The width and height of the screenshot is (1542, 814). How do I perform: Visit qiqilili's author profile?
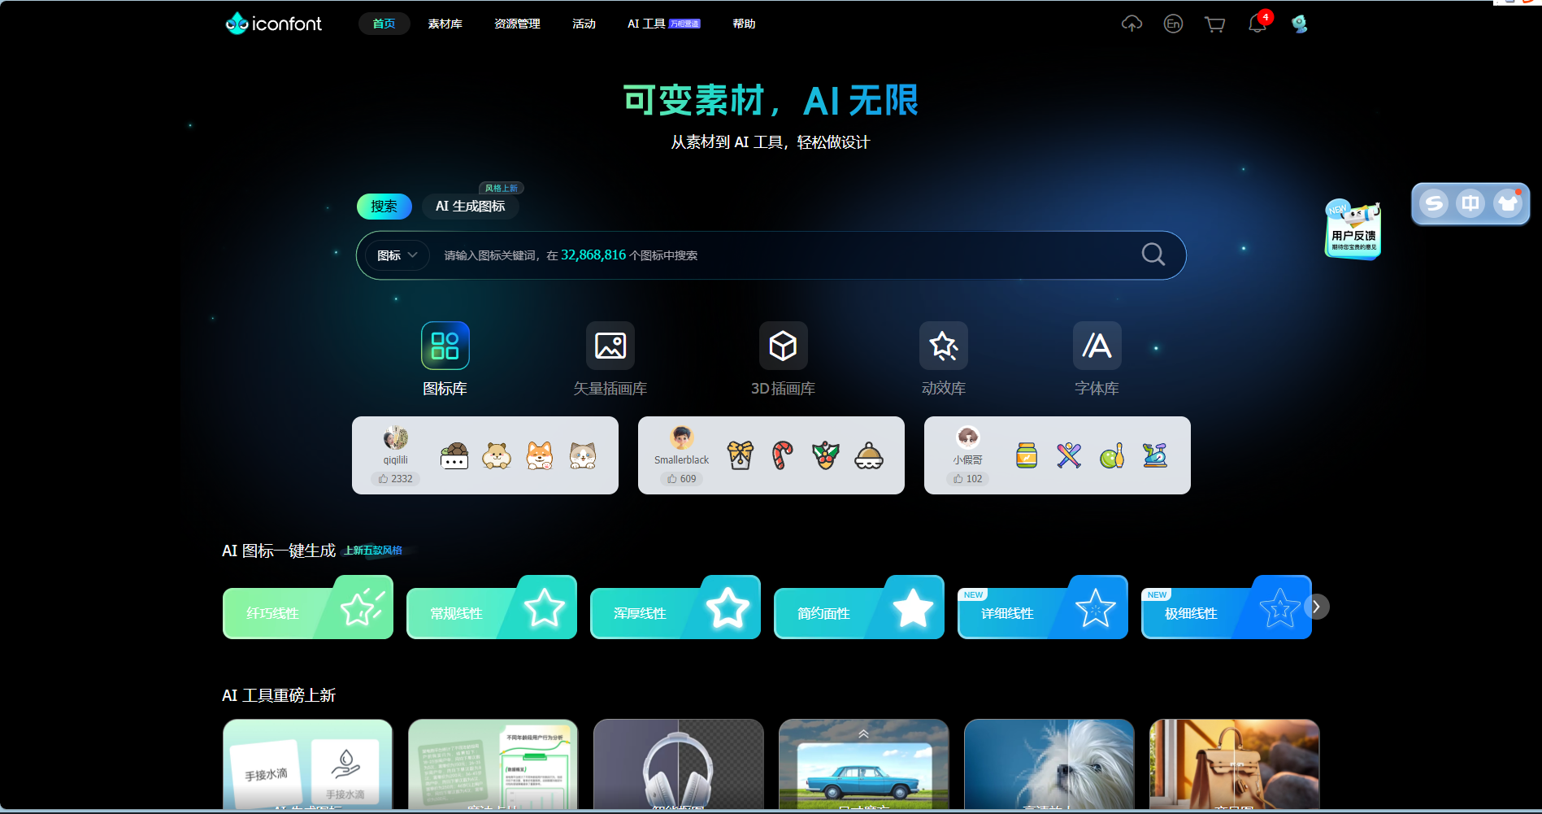[396, 447]
